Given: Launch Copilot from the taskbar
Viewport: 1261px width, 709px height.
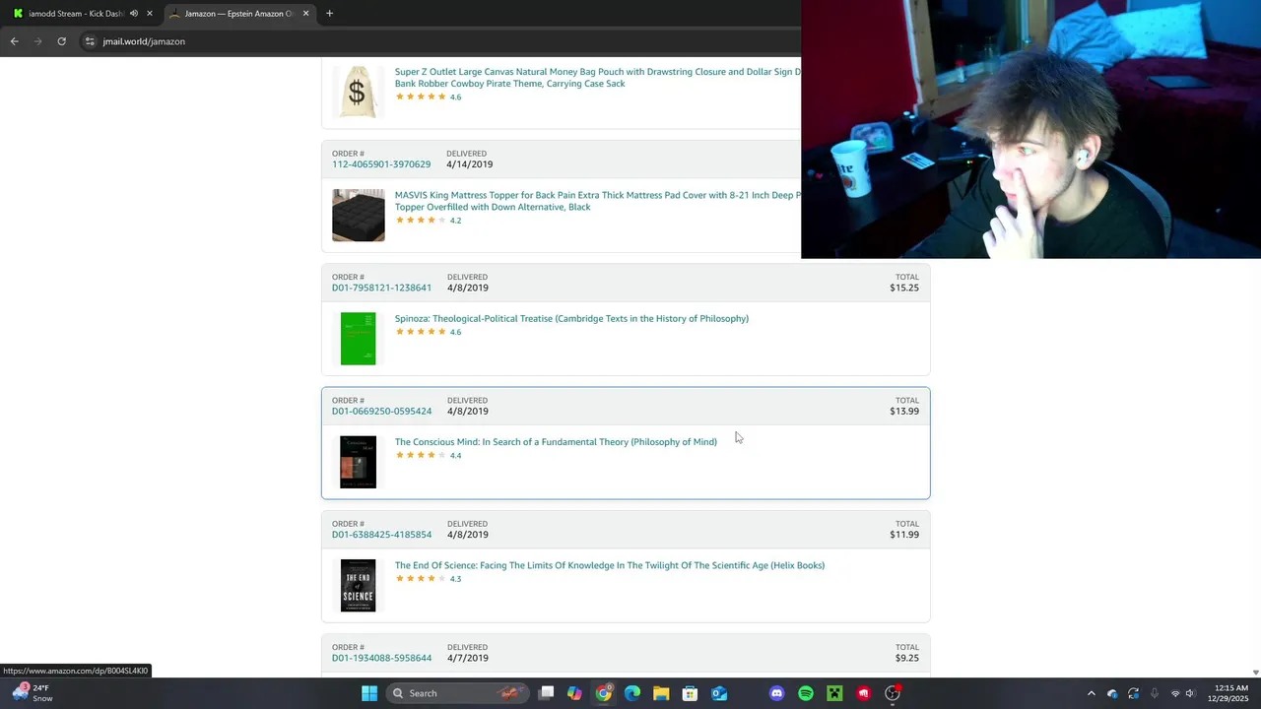Looking at the screenshot, I should tap(574, 693).
